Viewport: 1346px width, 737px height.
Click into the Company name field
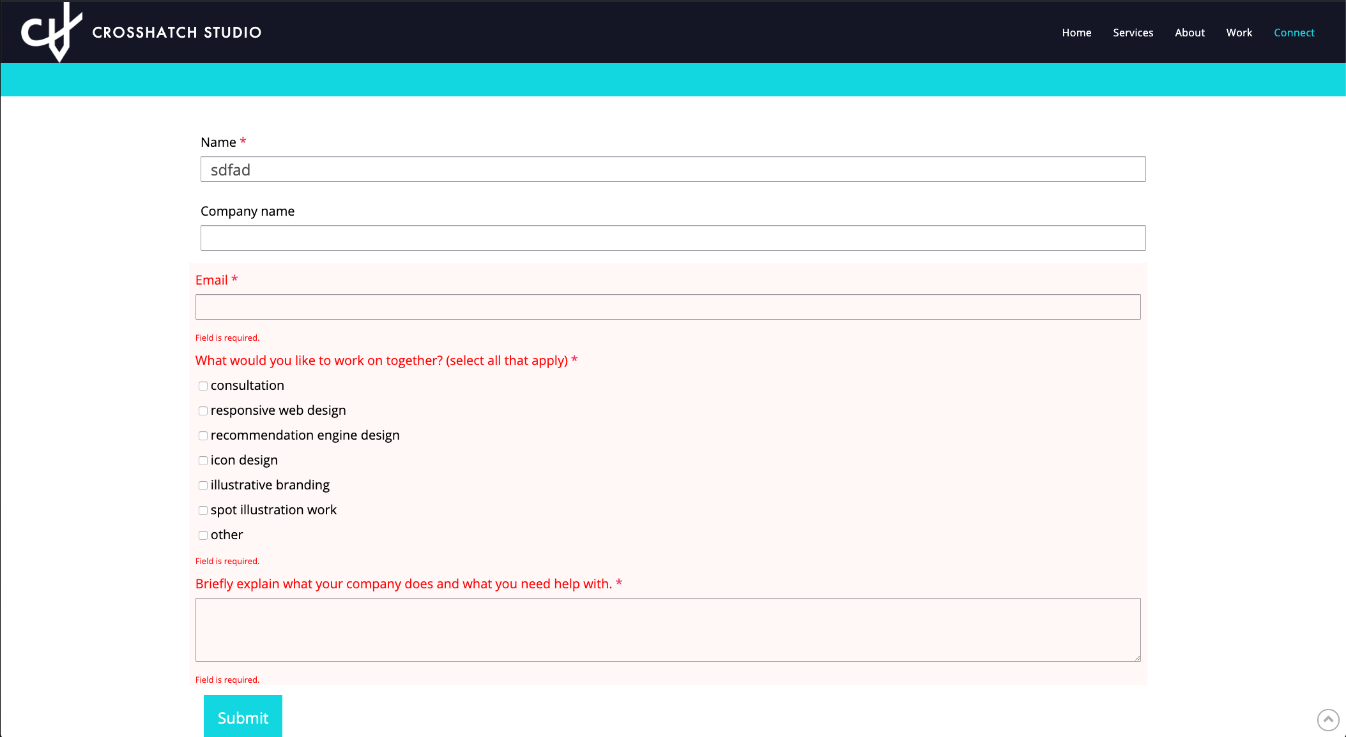(673, 238)
